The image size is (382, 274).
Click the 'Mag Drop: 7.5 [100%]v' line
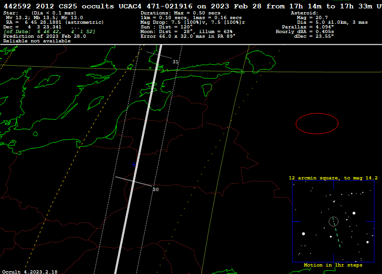[192, 22]
